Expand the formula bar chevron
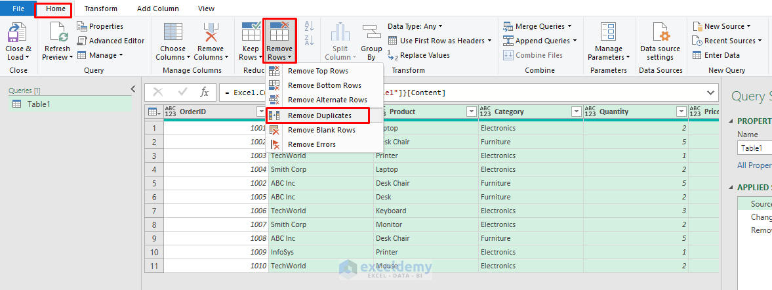The image size is (772, 290). coord(710,93)
